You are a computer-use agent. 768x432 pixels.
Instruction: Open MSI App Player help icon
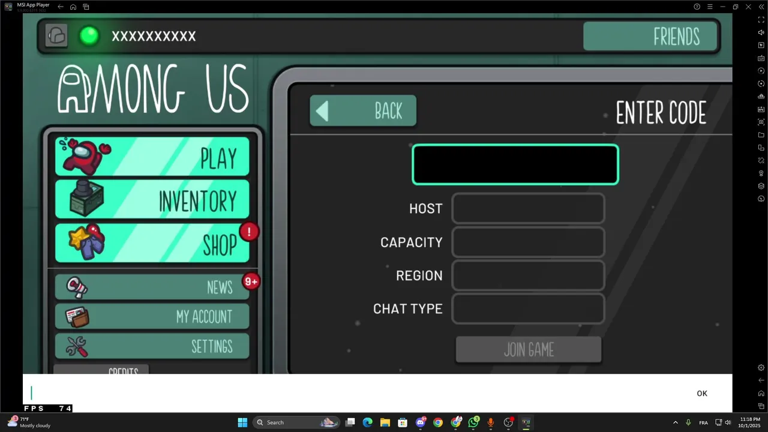(x=697, y=7)
